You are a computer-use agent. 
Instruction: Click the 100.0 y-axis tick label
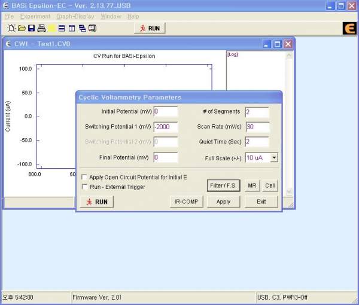tap(25, 69)
